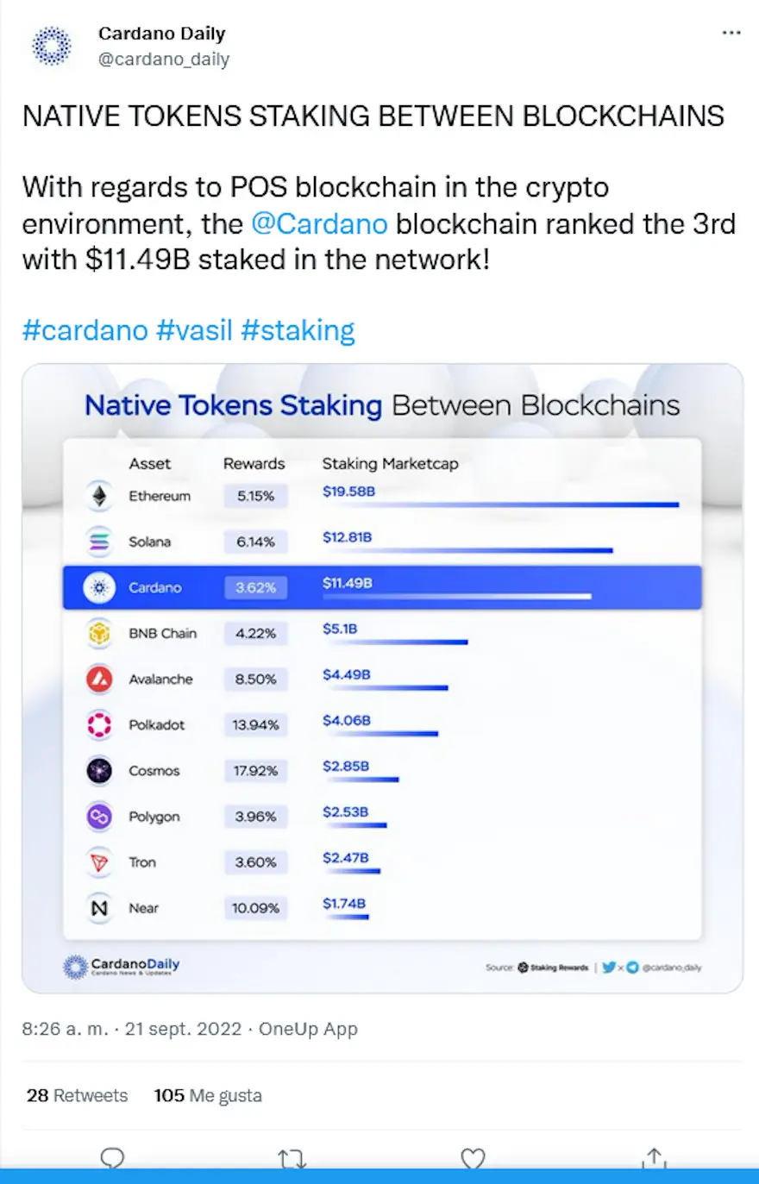Click the Ethereum $19.58B staking bar
Image resolution: width=759 pixels, height=1184 pixels.
(x=500, y=504)
